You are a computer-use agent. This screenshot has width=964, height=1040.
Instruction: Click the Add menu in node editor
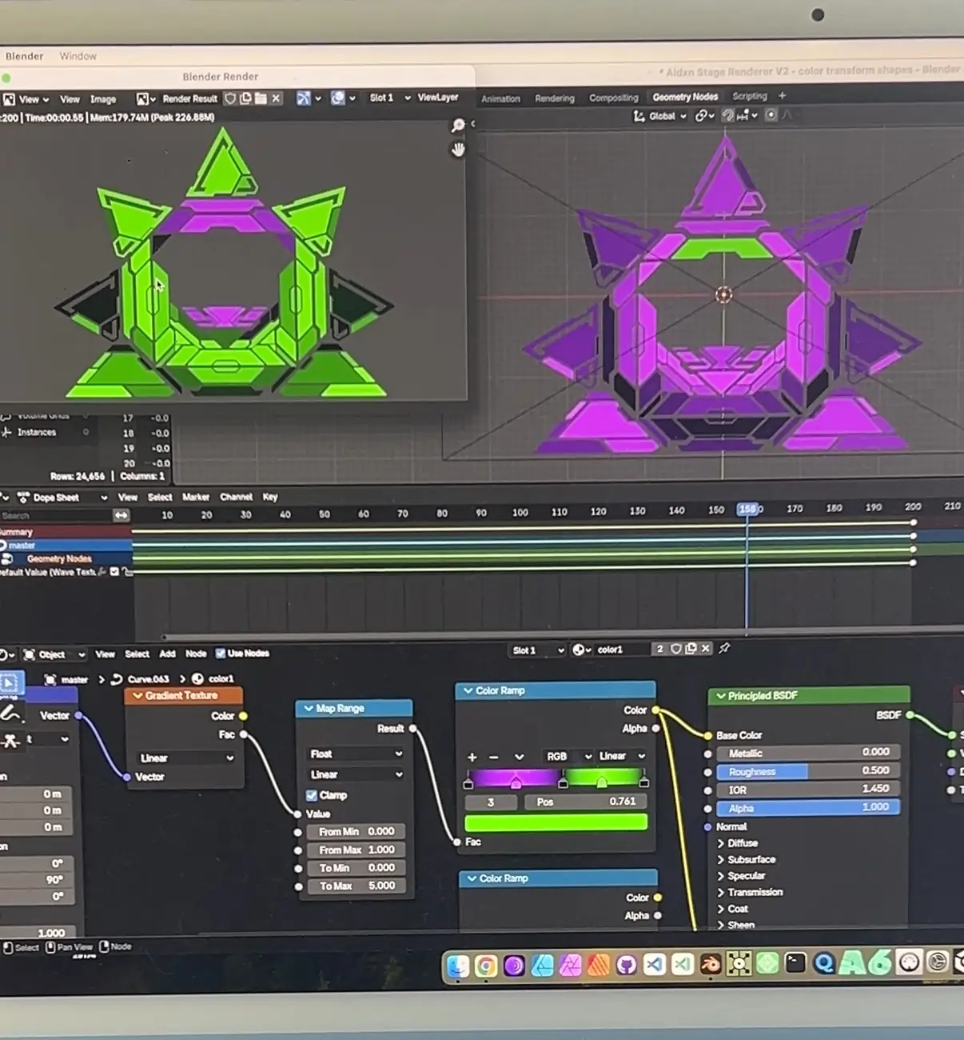[x=167, y=654]
